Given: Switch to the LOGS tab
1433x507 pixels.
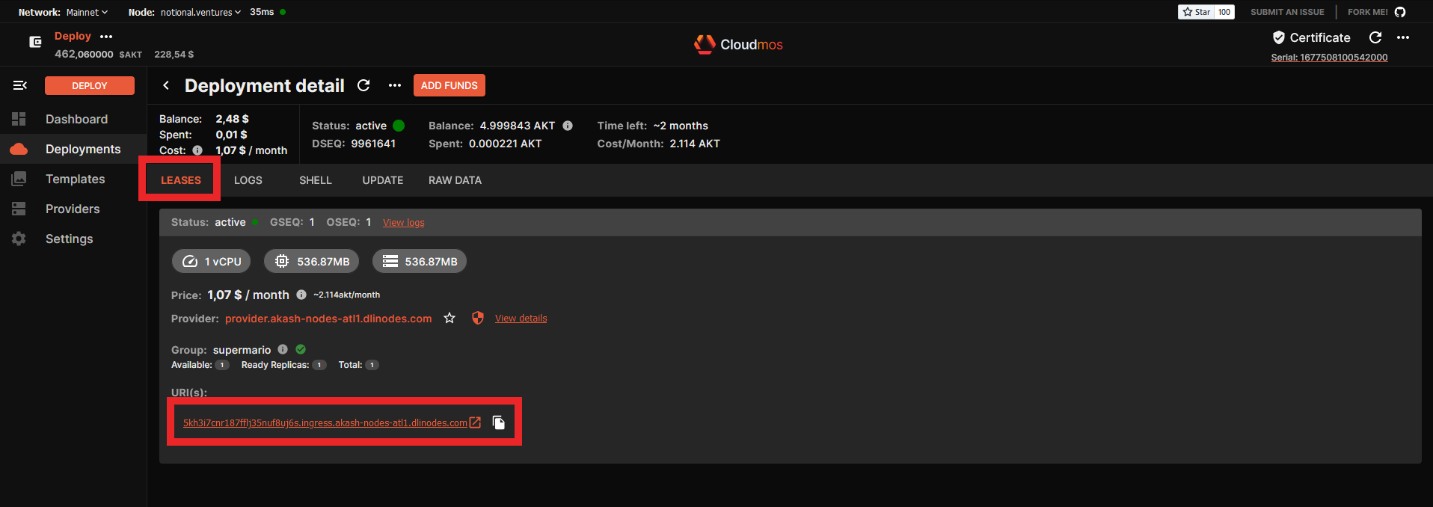Looking at the screenshot, I should click(248, 180).
